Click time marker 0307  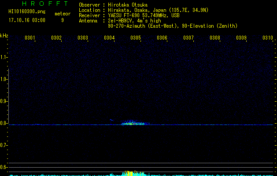pyautogui.click(x=188, y=37)
